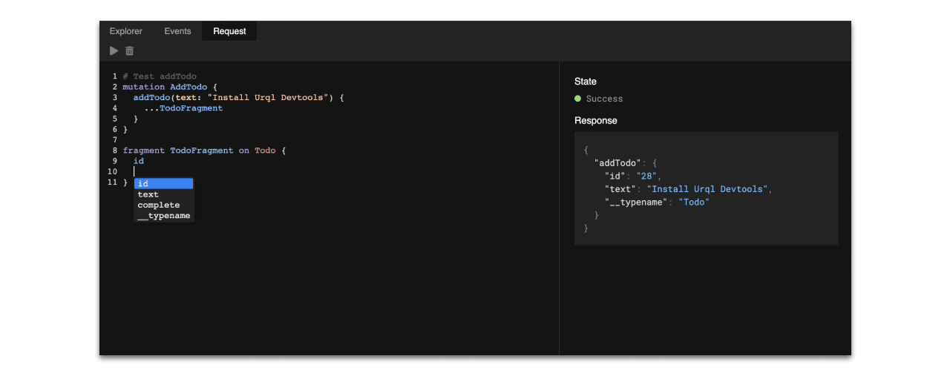Click the green Success status dot
Screen dimensions: 950x376
point(577,99)
